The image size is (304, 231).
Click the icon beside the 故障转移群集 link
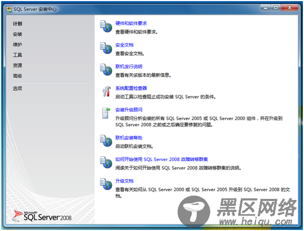pyautogui.click(x=106, y=162)
